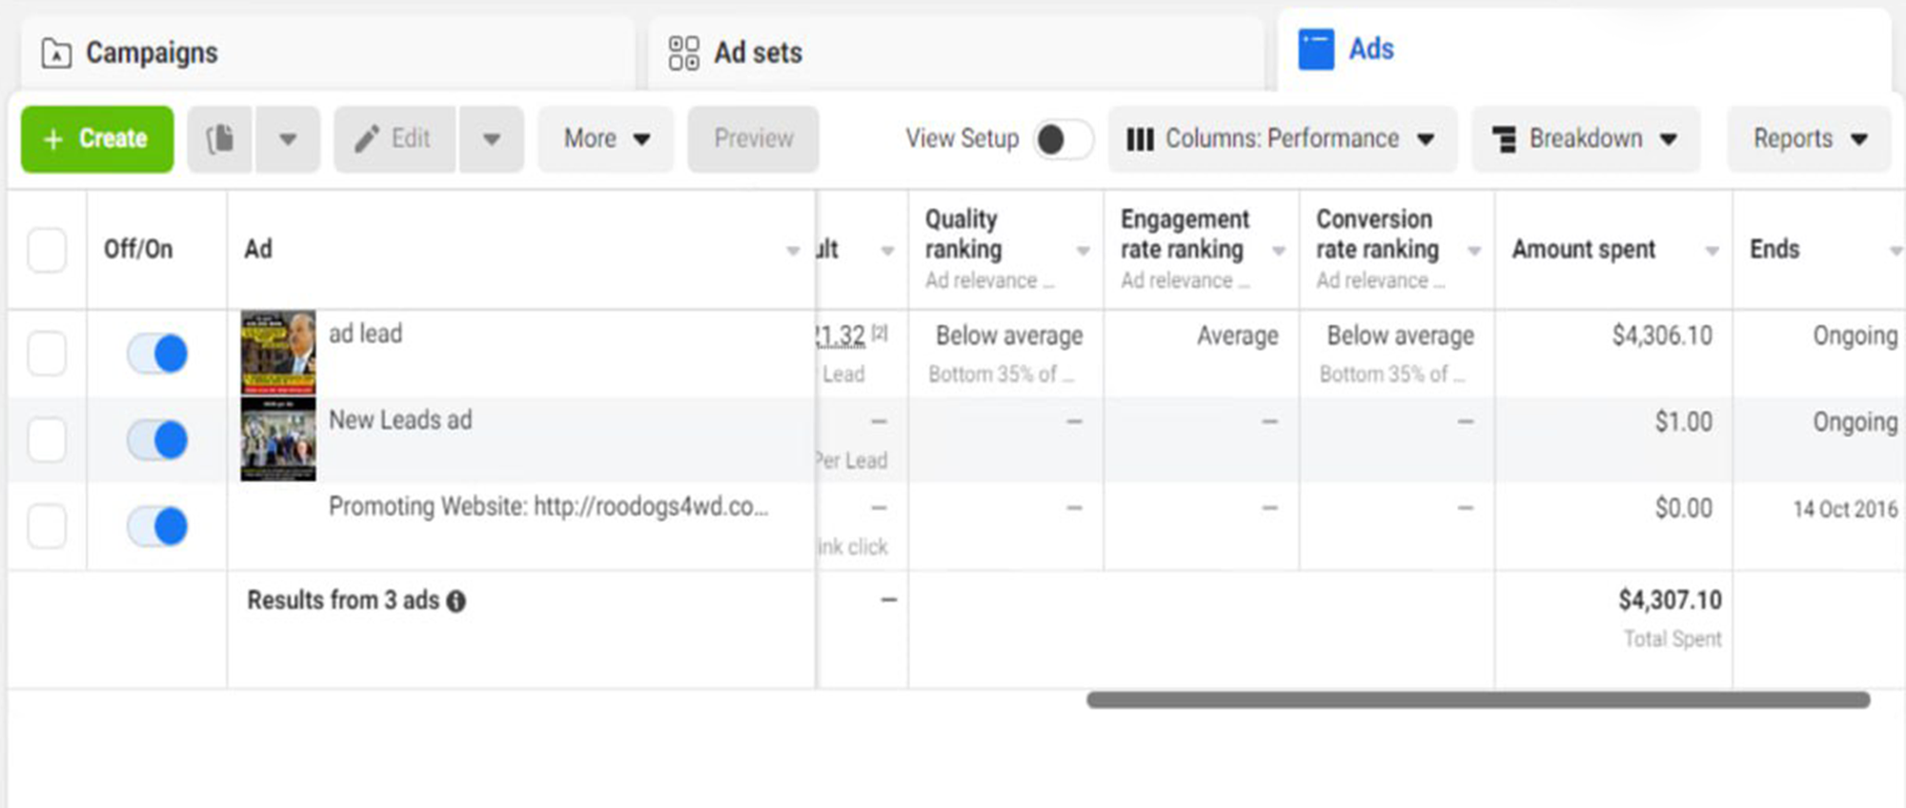This screenshot has width=1906, height=808.
Task: Click the horizontal scrollbar below the table
Action: [x=1478, y=700]
